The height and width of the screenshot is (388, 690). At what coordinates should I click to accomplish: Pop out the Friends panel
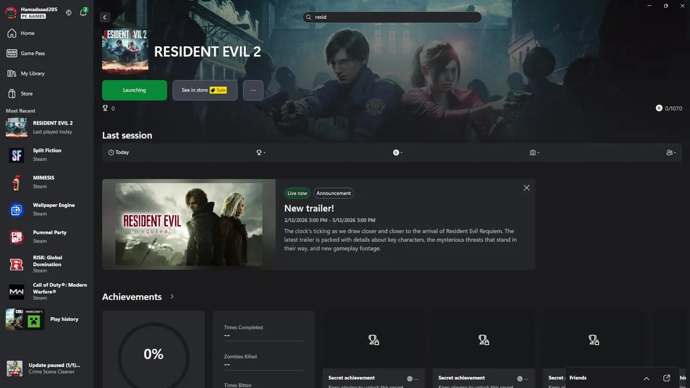click(x=667, y=378)
